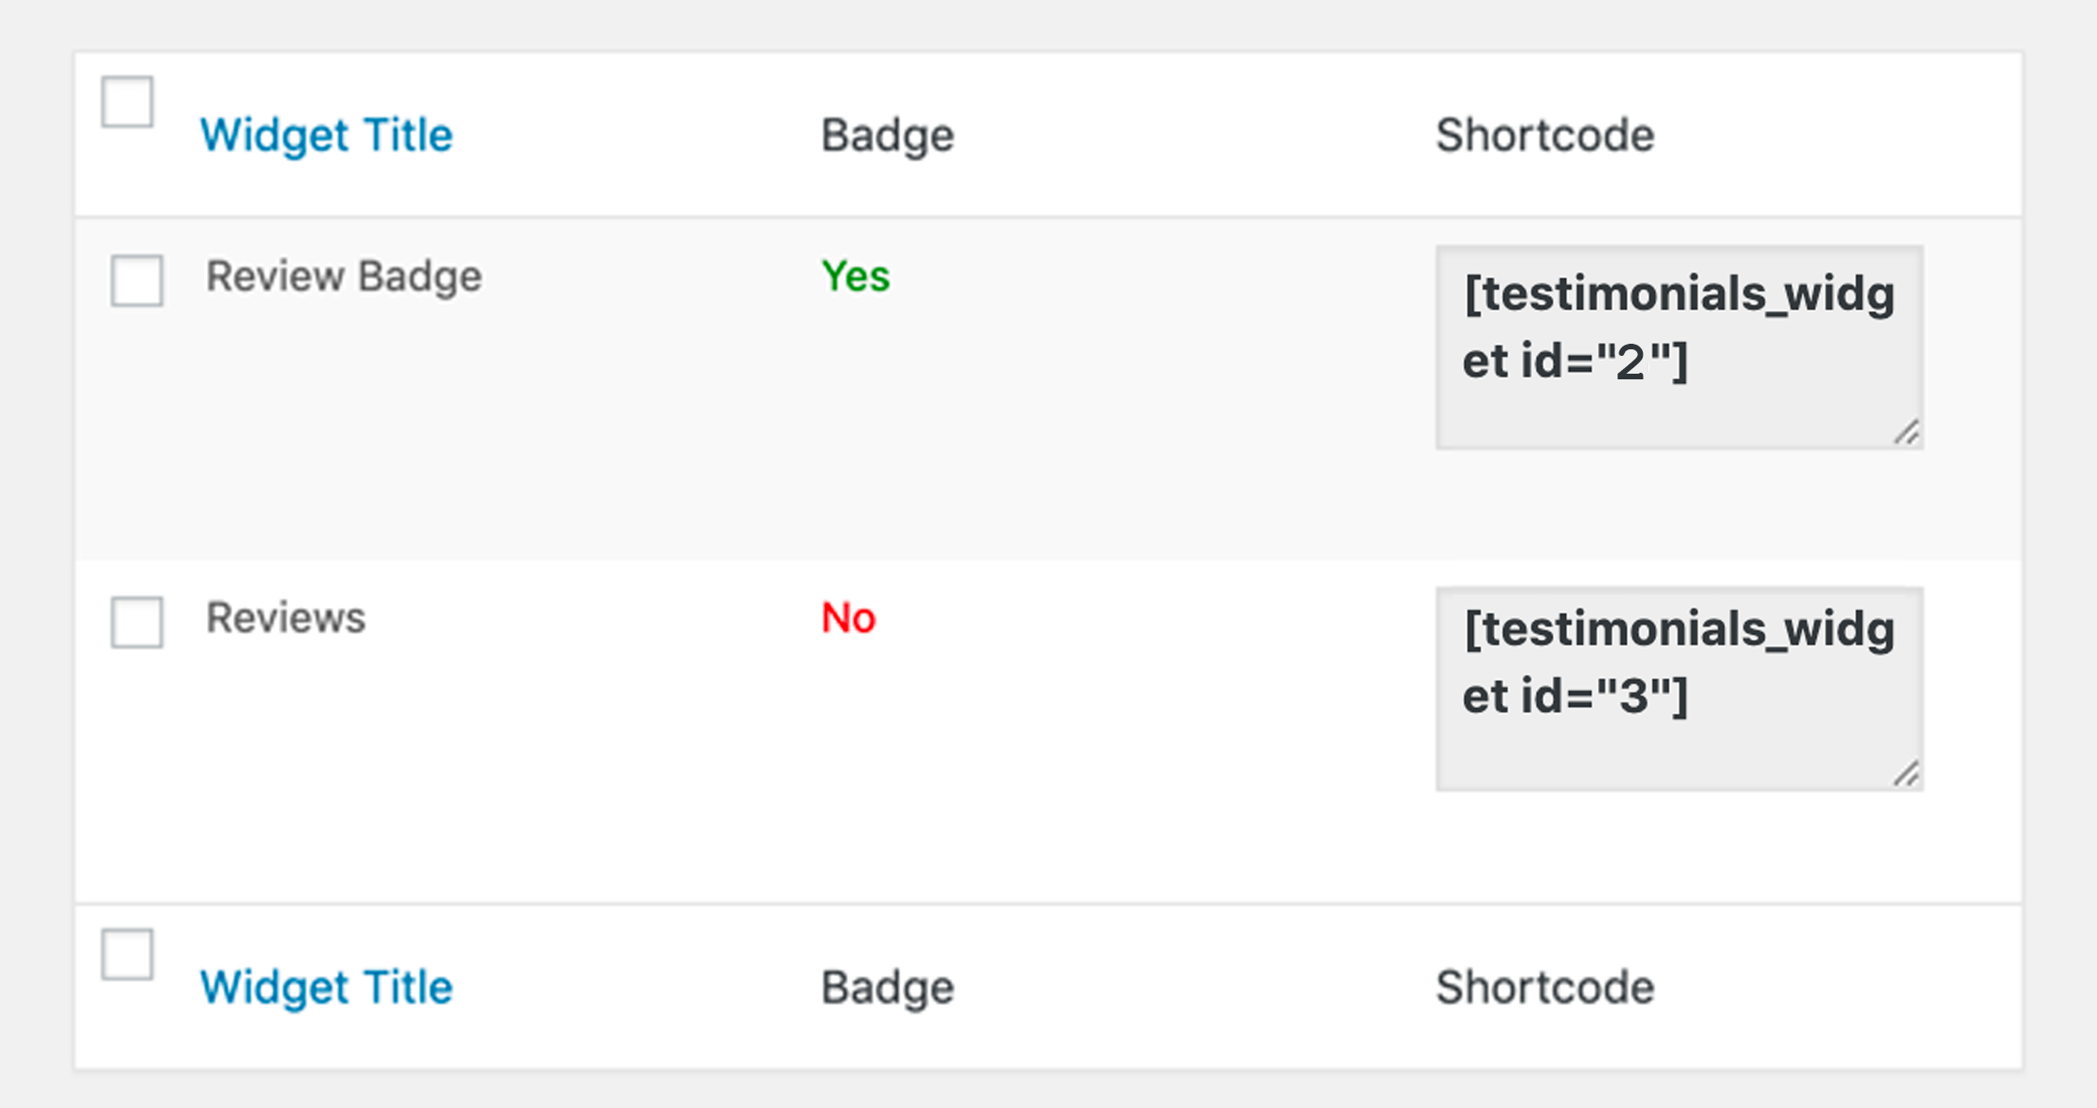Click the Review Badge widget title
2097x1108 pixels.
pos(344,277)
